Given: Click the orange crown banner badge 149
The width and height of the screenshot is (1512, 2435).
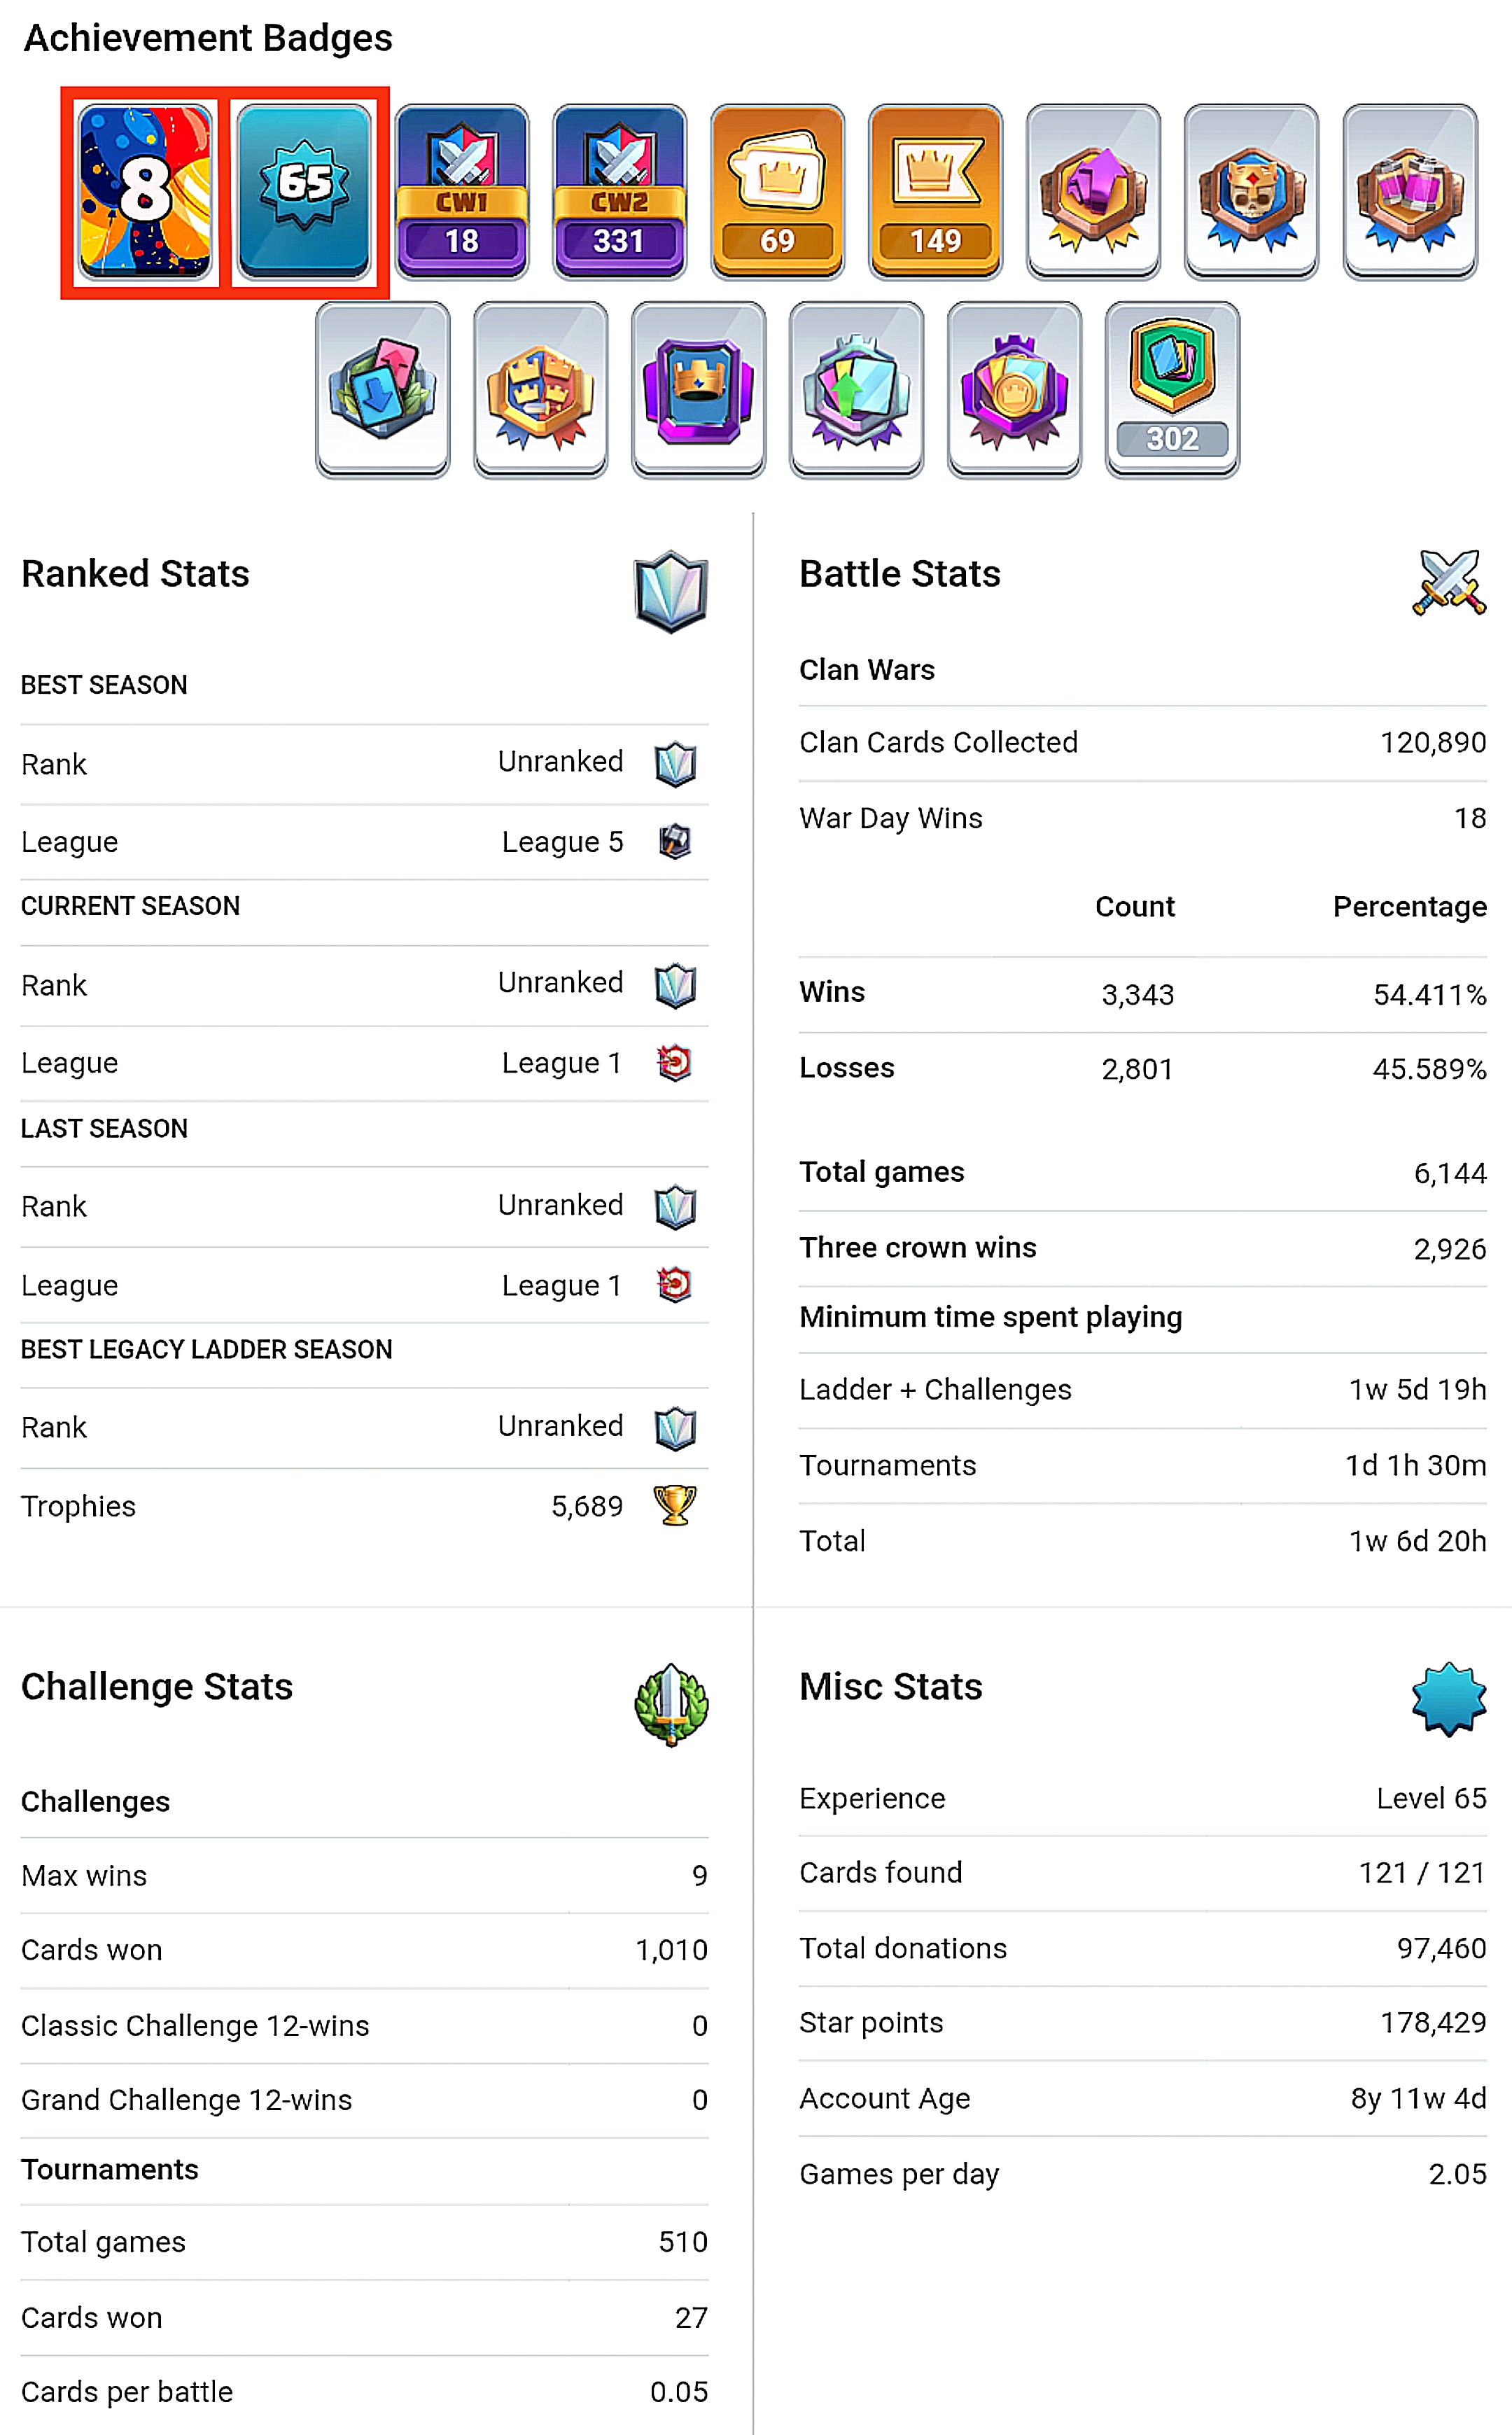Looking at the screenshot, I should (935, 191).
